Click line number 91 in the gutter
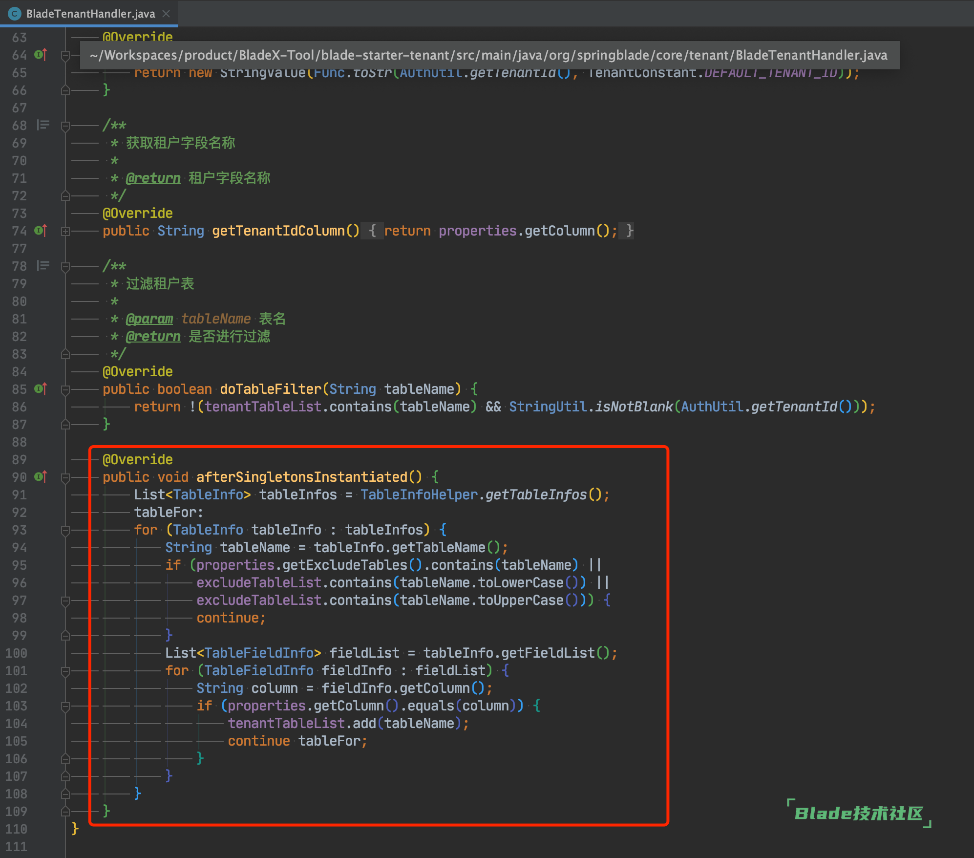 [20, 495]
